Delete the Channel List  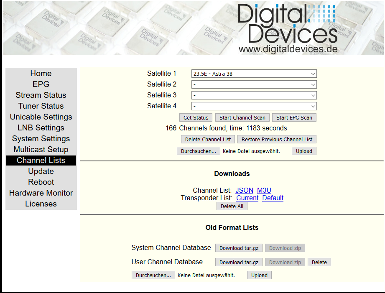point(208,140)
